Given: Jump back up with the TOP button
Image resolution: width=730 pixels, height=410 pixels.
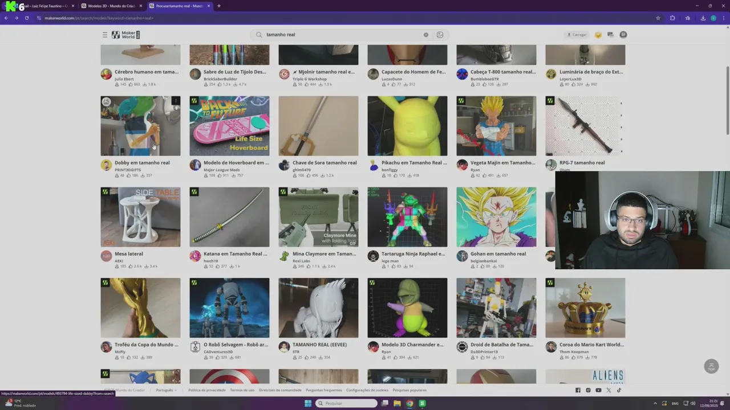Looking at the screenshot, I should point(711,366).
